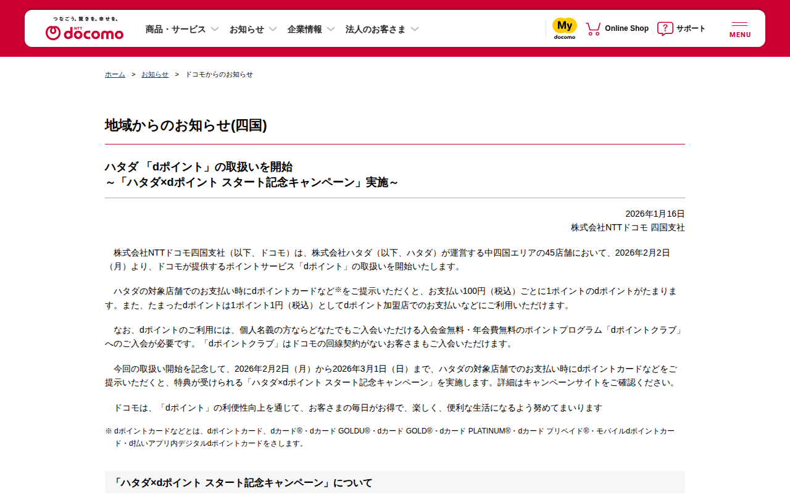
Task: Click the subtitle line ending with 実施～
Action: pyautogui.click(x=252, y=182)
